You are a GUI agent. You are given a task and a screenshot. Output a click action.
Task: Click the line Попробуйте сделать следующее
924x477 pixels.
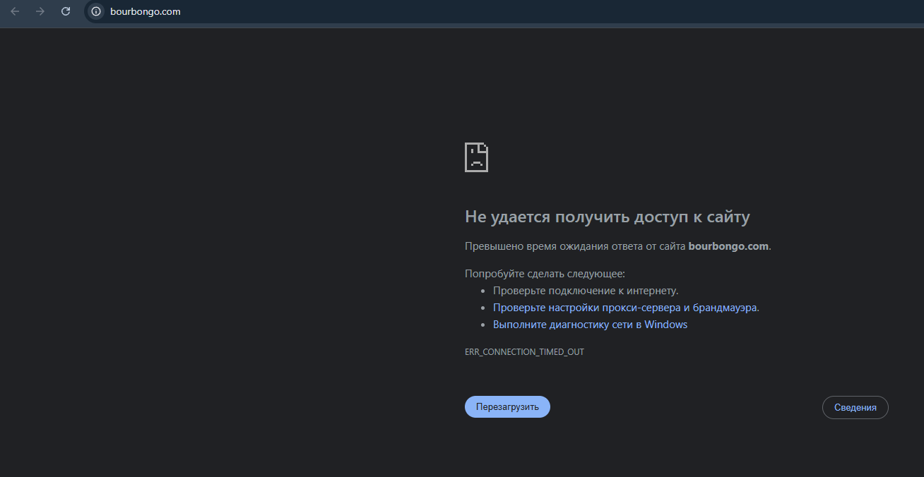point(545,274)
